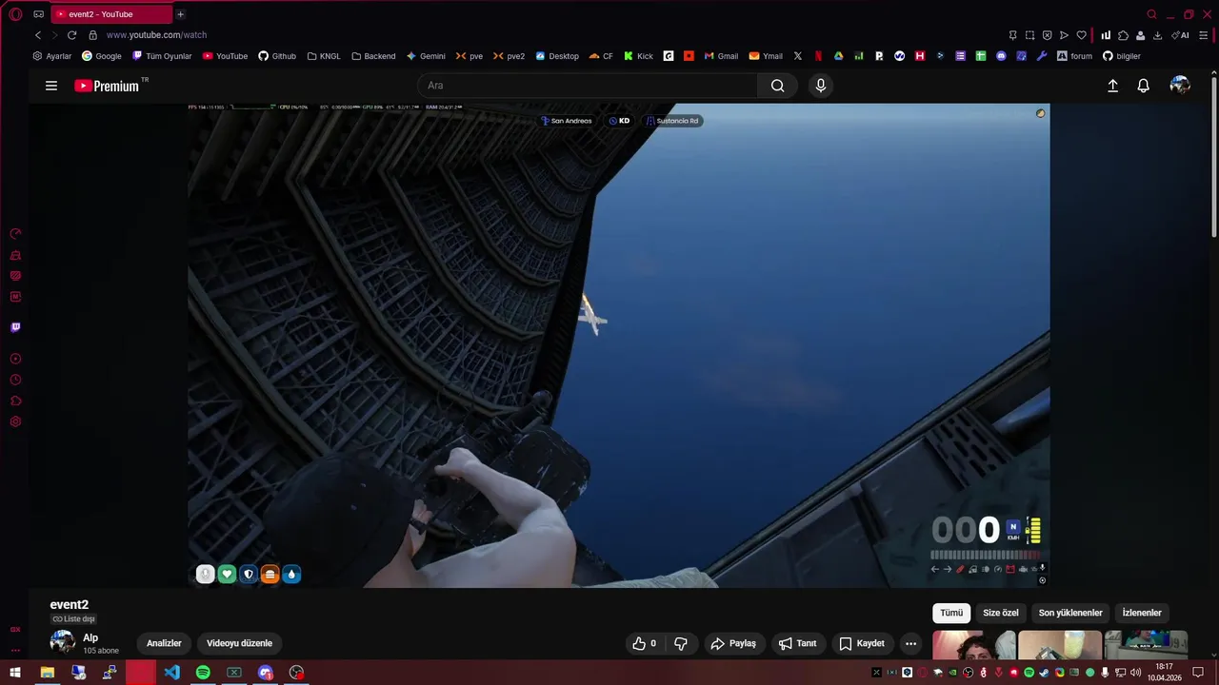
Task: Open the Alp channel avatar
Action: (63, 642)
